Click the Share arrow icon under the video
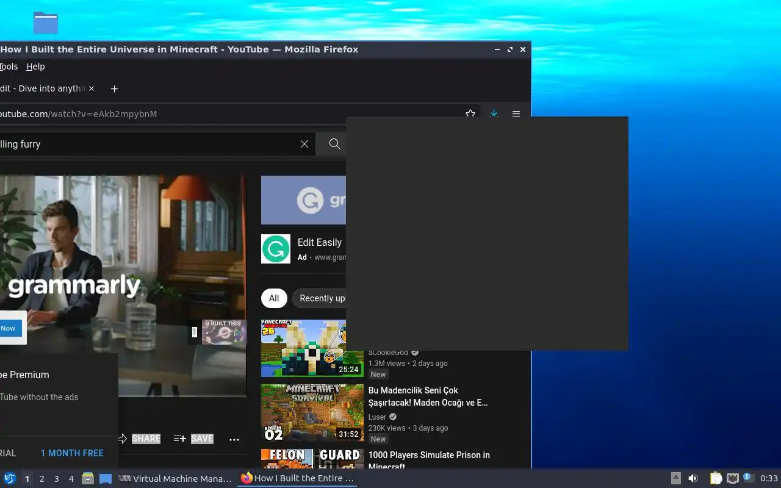This screenshot has width=781, height=488. tap(122, 439)
